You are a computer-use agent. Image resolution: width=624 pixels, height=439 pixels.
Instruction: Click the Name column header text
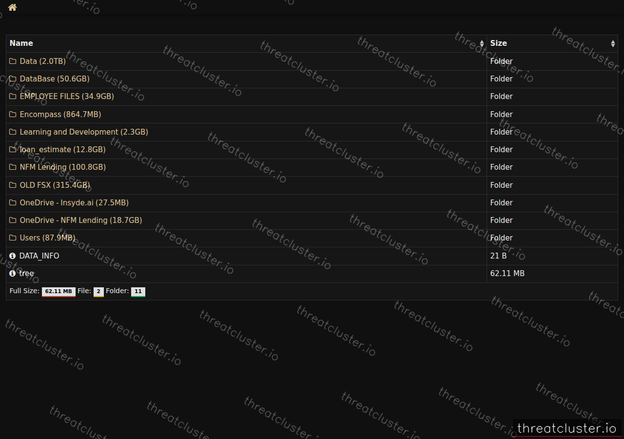click(x=21, y=43)
